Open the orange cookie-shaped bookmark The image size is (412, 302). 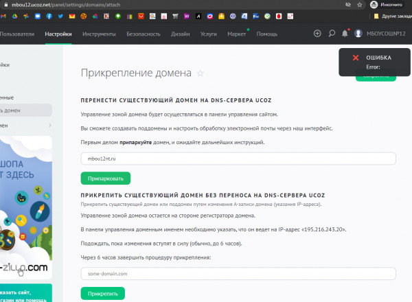(84, 16)
